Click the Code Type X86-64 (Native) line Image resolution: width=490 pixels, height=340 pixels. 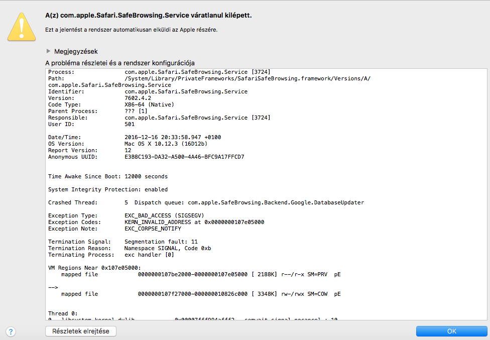click(x=111, y=104)
